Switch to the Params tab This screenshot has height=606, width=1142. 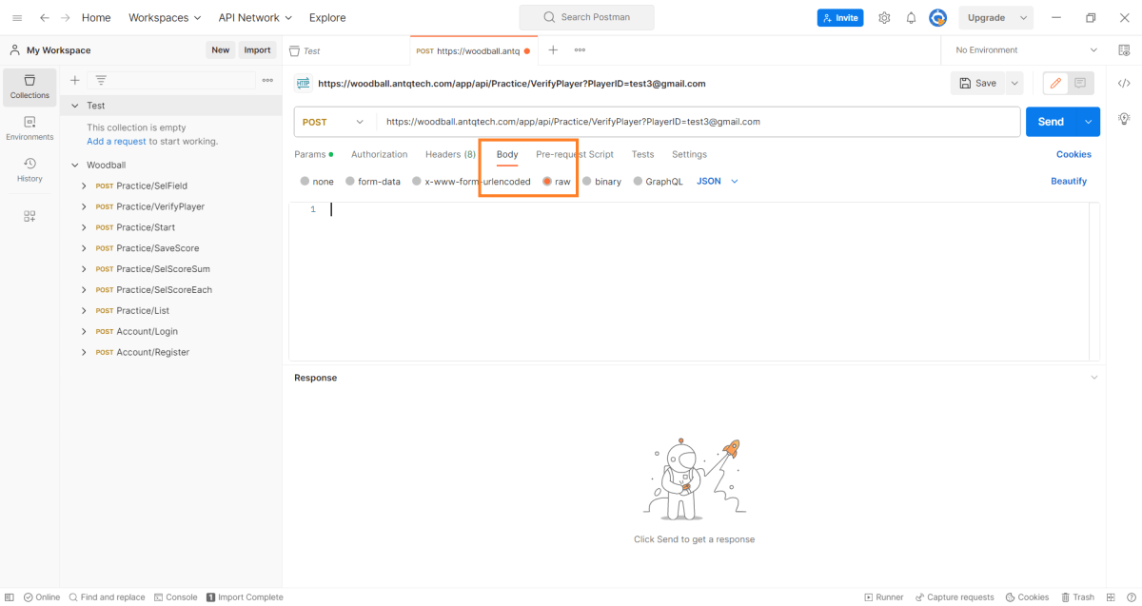point(314,154)
